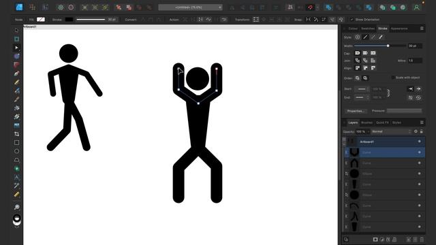This screenshot has width=436, height=245.
Task: Switch to the Pixel persona
Action: point(32,7)
